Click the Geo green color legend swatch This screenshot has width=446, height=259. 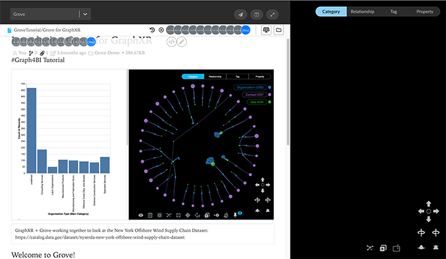click(x=269, y=102)
